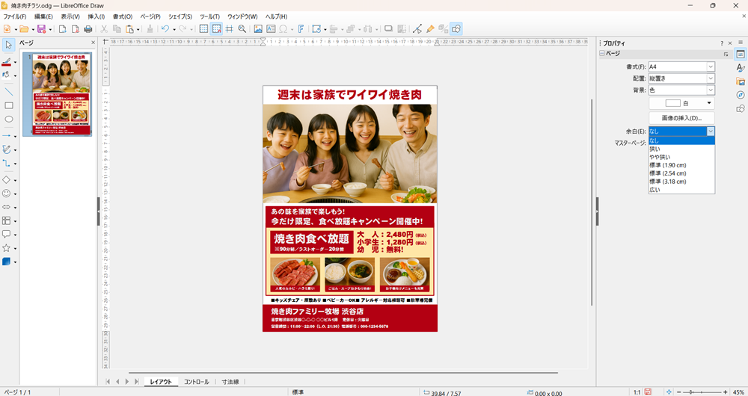Select the Block Arrows tool
Image resolution: width=748 pixels, height=396 pixels.
click(7, 207)
